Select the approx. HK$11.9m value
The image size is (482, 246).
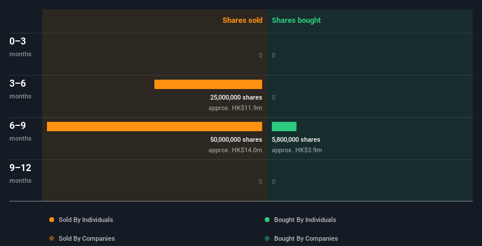point(235,108)
